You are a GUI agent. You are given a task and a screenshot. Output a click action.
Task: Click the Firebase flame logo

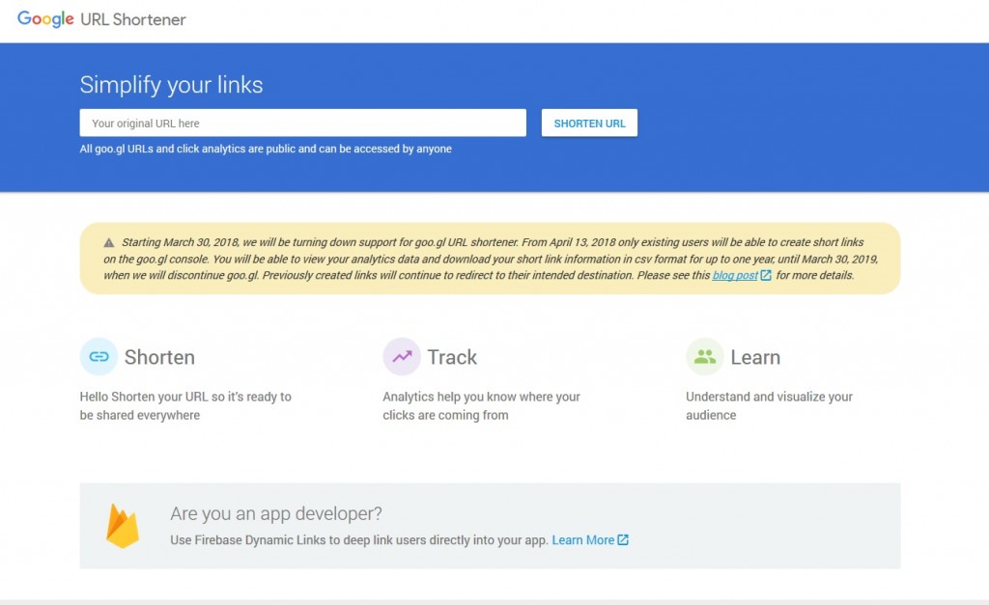tap(123, 526)
